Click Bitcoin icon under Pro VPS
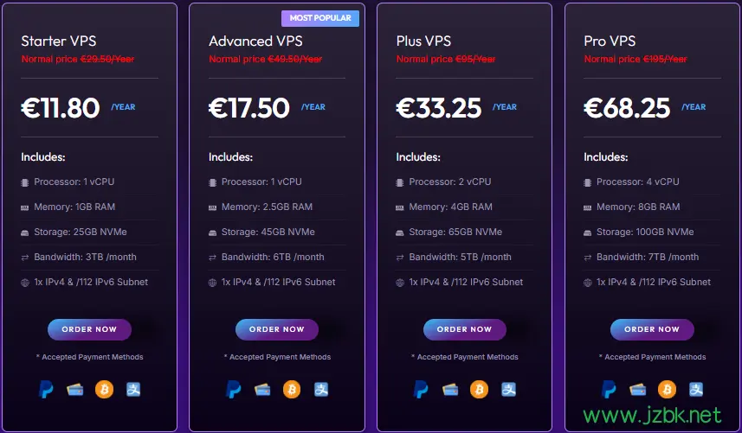742x433 pixels. 667,390
